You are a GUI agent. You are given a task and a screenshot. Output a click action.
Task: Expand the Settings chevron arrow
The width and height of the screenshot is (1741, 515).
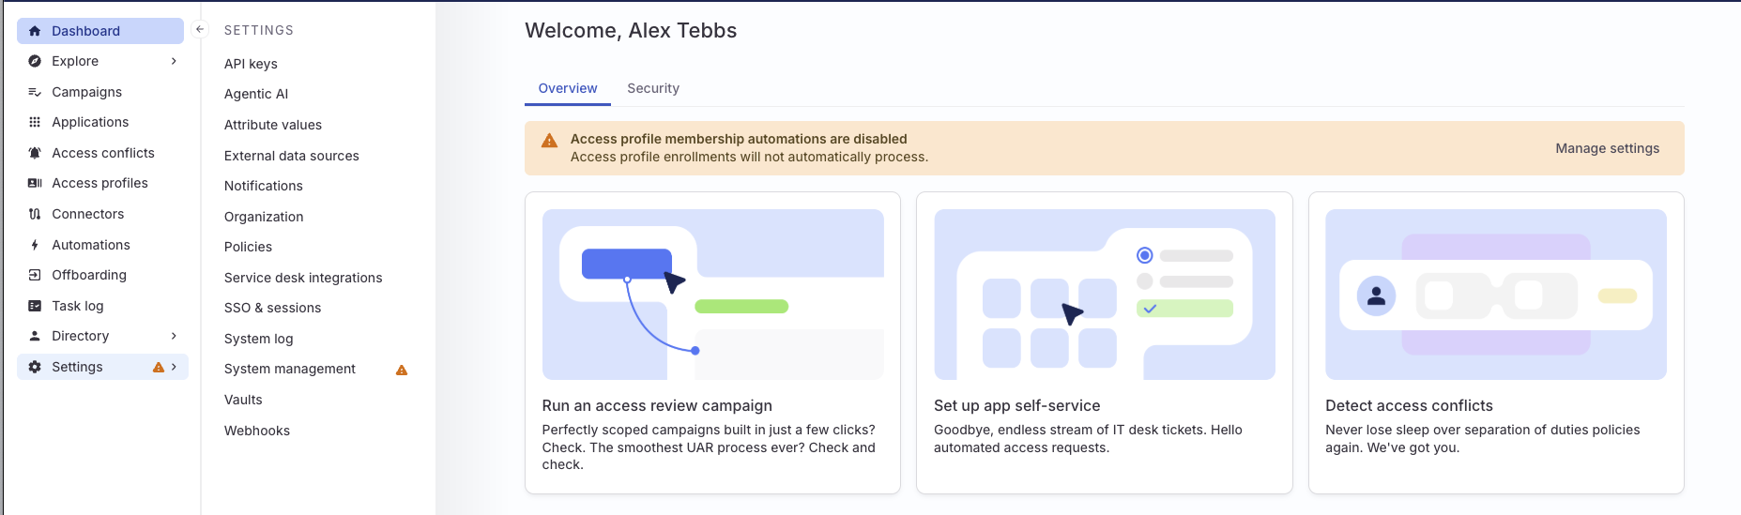(x=175, y=367)
